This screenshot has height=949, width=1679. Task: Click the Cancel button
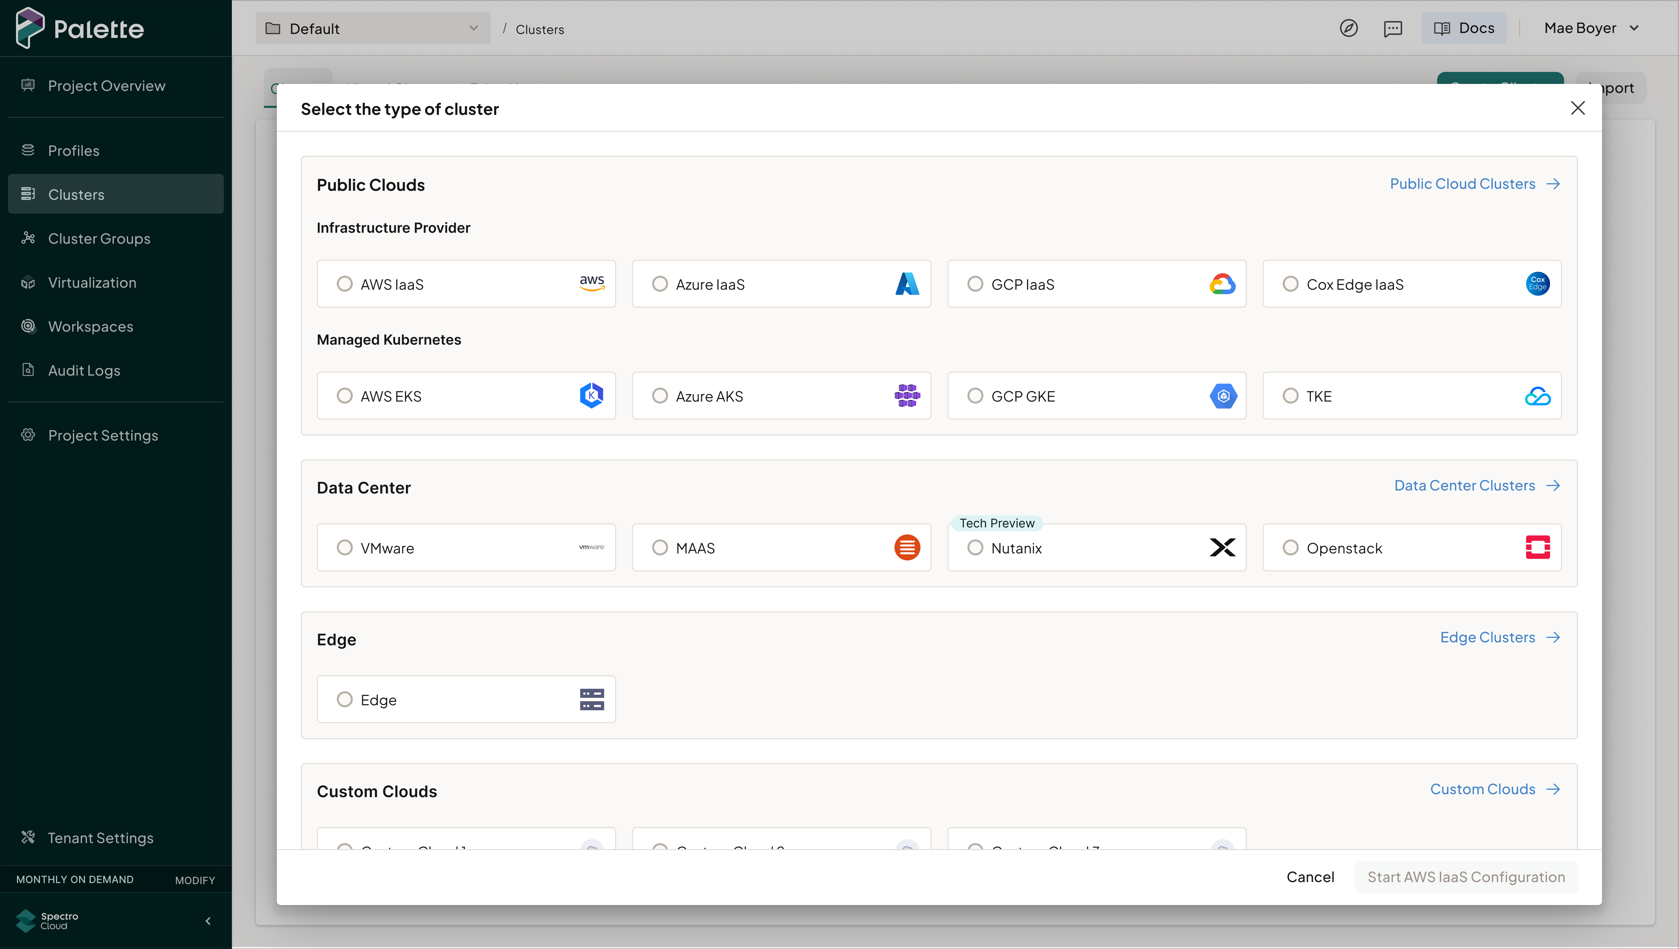pos(1310,877)
